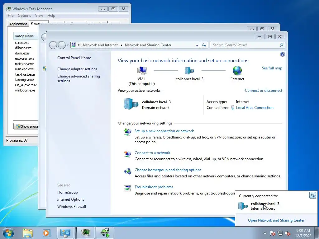Launch Windows Media Player from the taskbar

point(46,233)
